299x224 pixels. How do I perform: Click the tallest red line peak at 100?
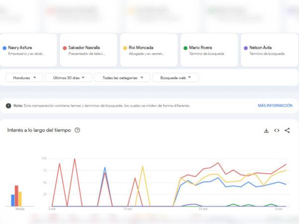(x=74, y=159)
